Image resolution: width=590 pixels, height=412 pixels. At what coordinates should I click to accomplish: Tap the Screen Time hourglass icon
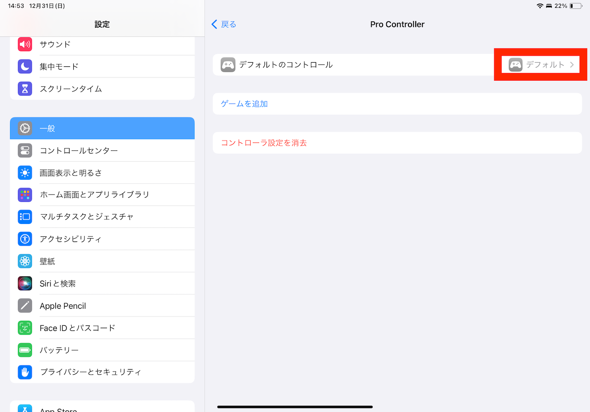coord(25,88)
